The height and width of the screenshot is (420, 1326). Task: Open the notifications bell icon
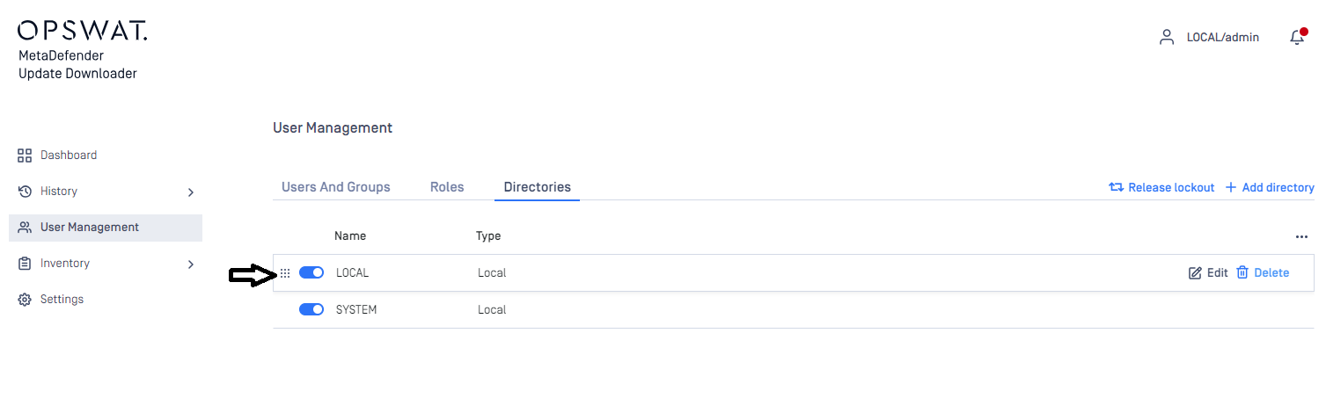(x=1296, y=37)
